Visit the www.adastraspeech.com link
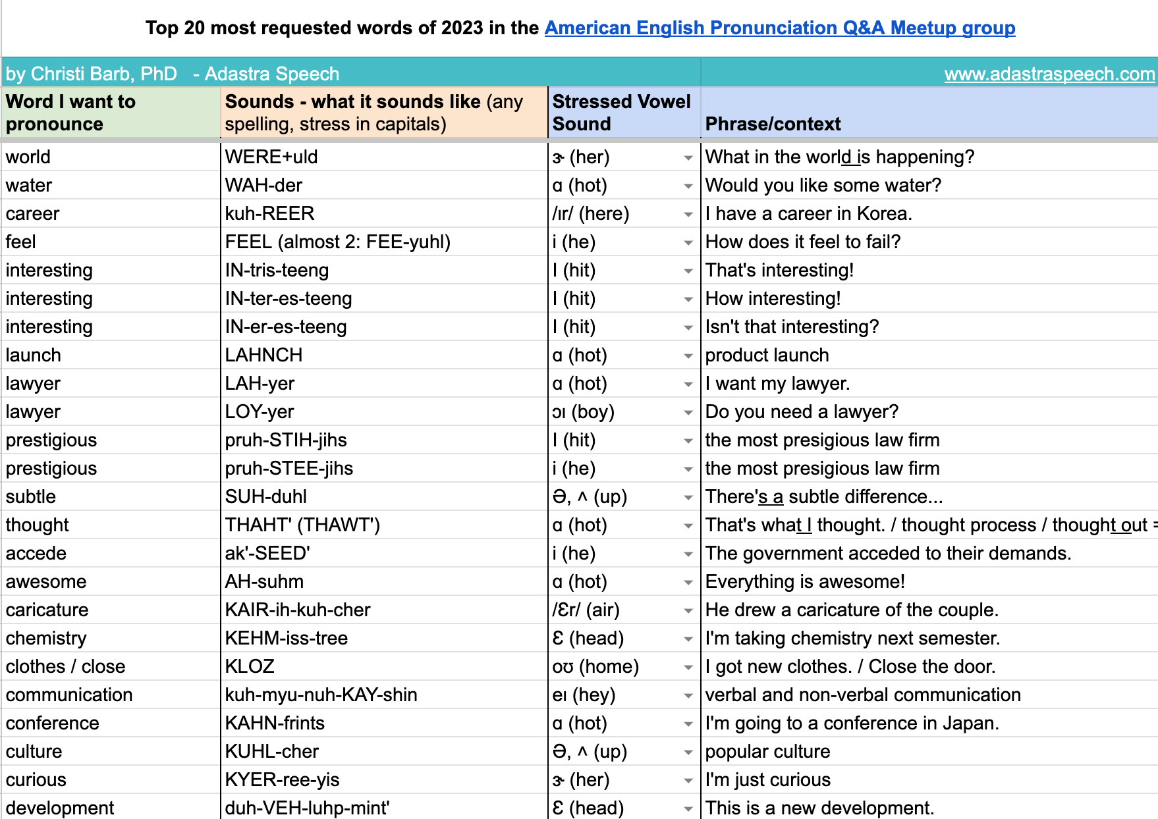This screenshot has height=819, width=1158. coord(1049,74)
